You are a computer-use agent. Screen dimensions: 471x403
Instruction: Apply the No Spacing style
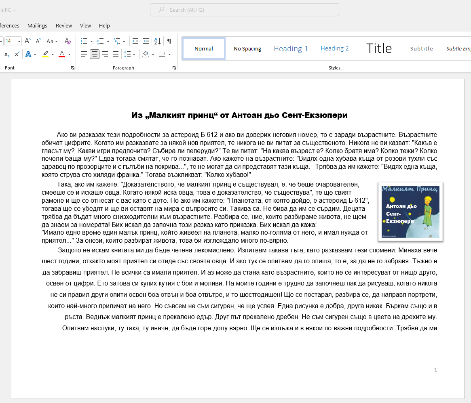tap(247, 48)
